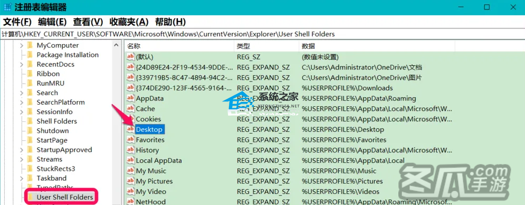This screenshot has width=525, height=205.
Task: Select the My Music value icon
Action: (x=130, y=171)
